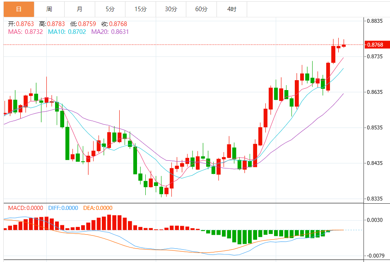This screenshot has height=262, width=390.
Task: Click the 0.8635 price axis label
Action: [375, 92]
